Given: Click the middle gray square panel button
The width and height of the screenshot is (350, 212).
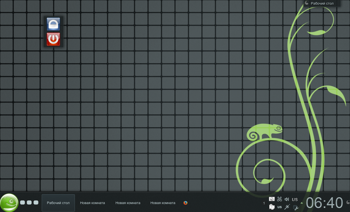Looking at the screenshot, I should tap(29, 202).
